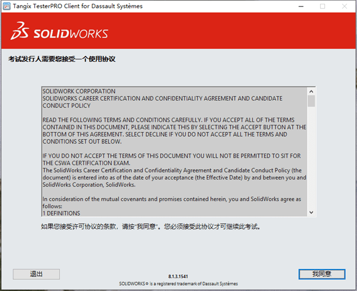The height and width of the screenshot is (291, 357).
Task: Click the SOLIDWORKS registered trademark footer text
Action: [x=178, y=283]
